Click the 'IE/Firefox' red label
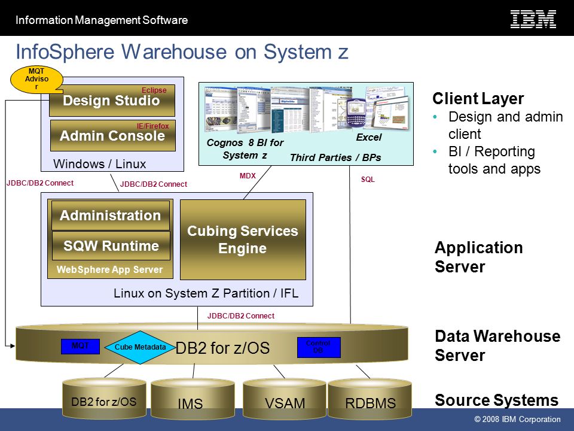Image resolution: width=574 pixels, height=431 pixels. pyautogui.click(x=152, y=126)
